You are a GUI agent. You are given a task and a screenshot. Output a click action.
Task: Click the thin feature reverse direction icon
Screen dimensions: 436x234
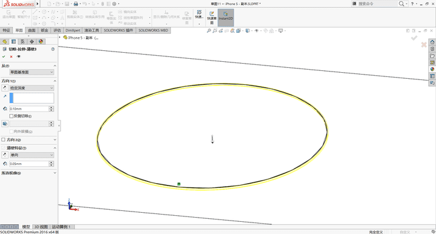pyautogui.click(x=4, y=155)
